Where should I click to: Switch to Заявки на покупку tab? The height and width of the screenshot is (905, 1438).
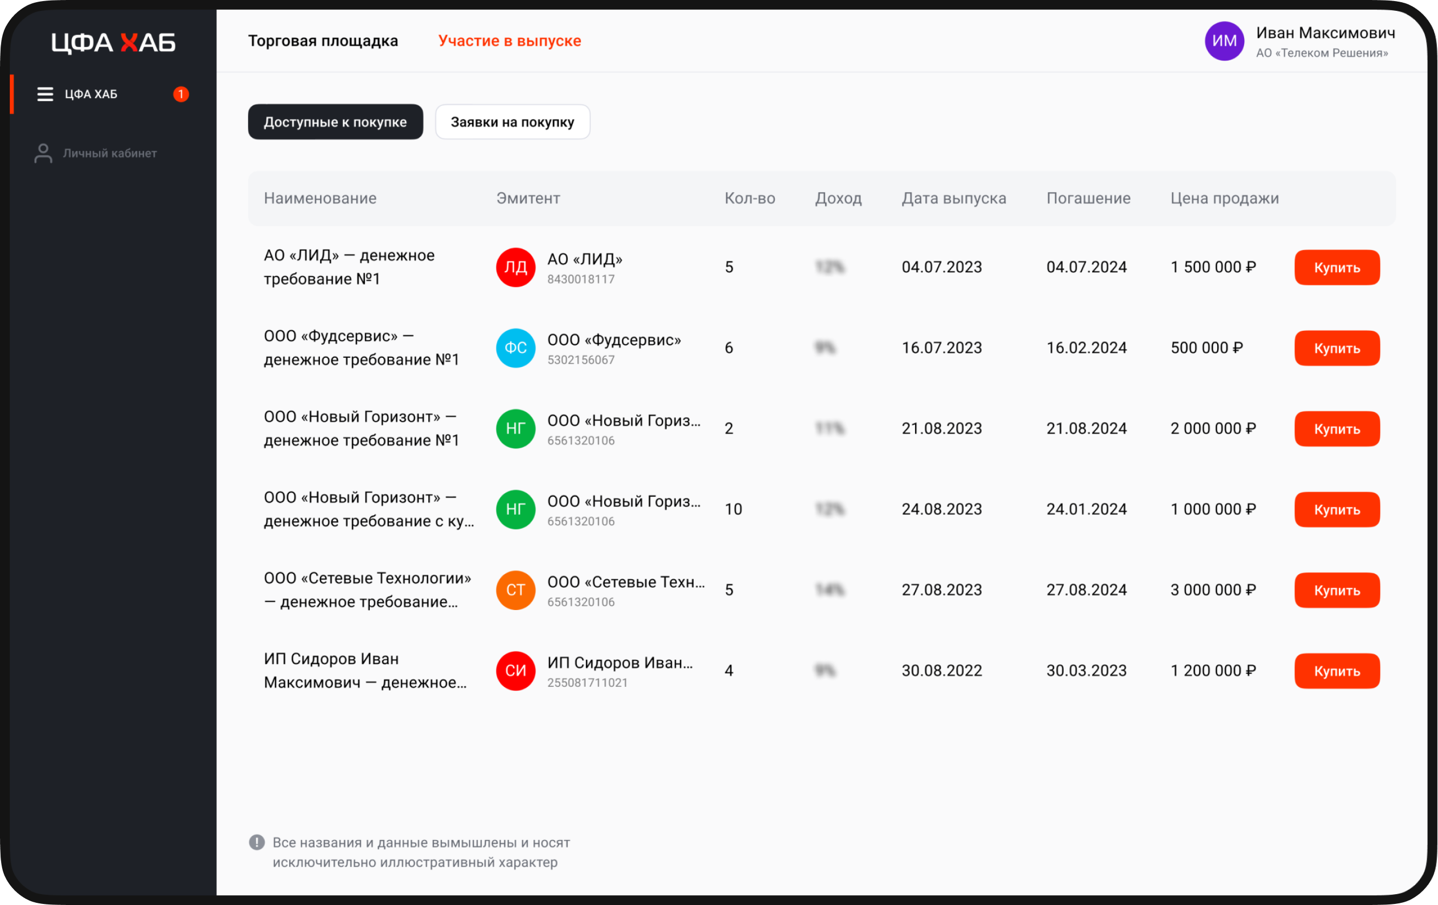pos(512,122)
